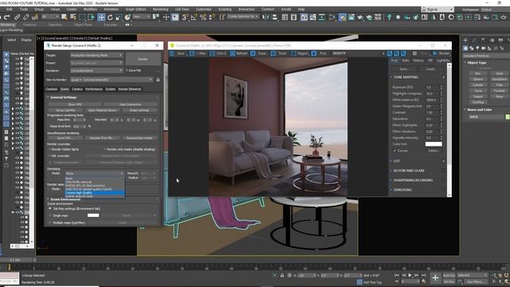Open the Render Elements tab
Screen dimensions: 510x287
point(129,89)
